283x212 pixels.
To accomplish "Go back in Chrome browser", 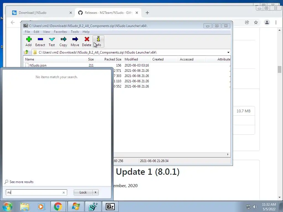I will (x=13, y=22).
